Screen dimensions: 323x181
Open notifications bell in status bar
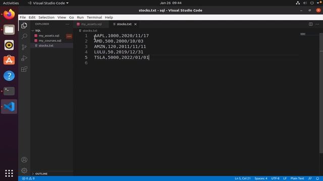(317, 178)
